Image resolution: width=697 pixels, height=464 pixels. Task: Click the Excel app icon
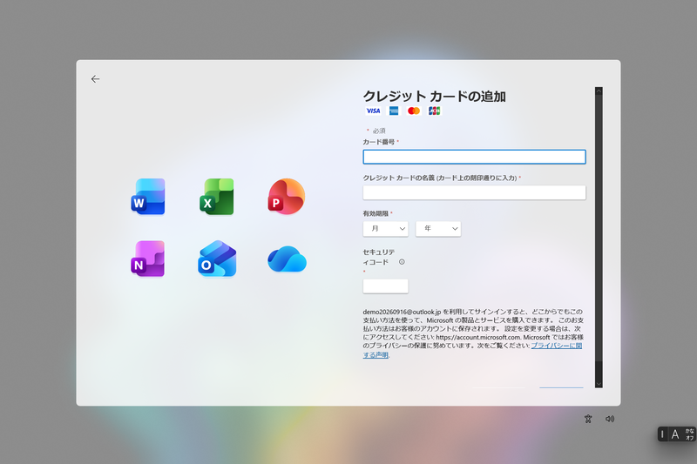tap(216, 197)
